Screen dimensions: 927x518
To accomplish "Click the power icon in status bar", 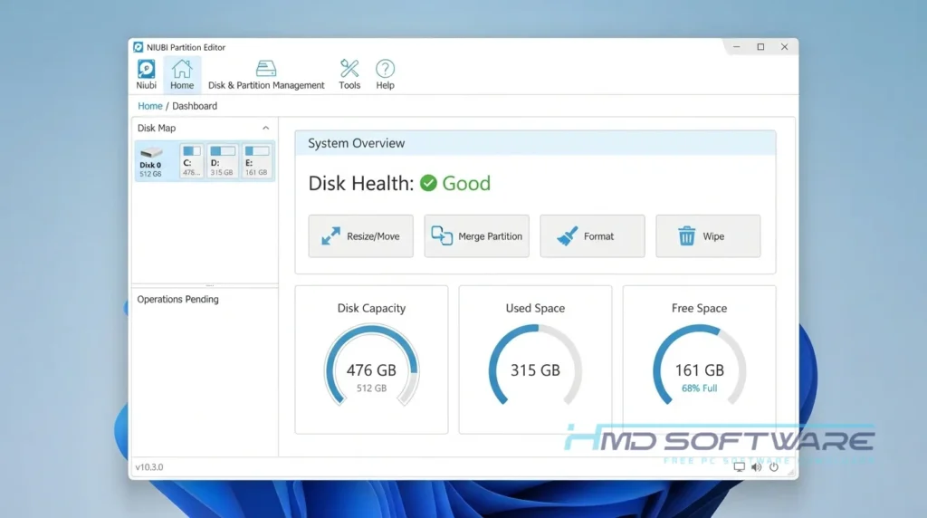I will [x=774, y=467].
